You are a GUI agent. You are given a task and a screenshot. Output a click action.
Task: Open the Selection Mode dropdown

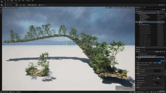[9, 5]
